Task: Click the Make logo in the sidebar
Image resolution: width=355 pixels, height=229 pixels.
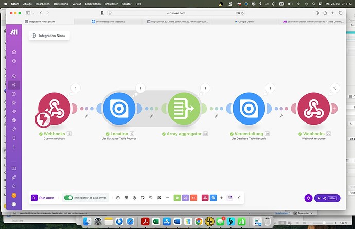Action: [x=14, y=32]
